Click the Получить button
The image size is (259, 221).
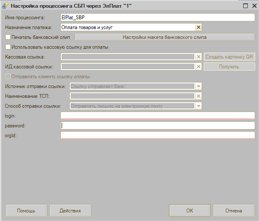point(229,67)
